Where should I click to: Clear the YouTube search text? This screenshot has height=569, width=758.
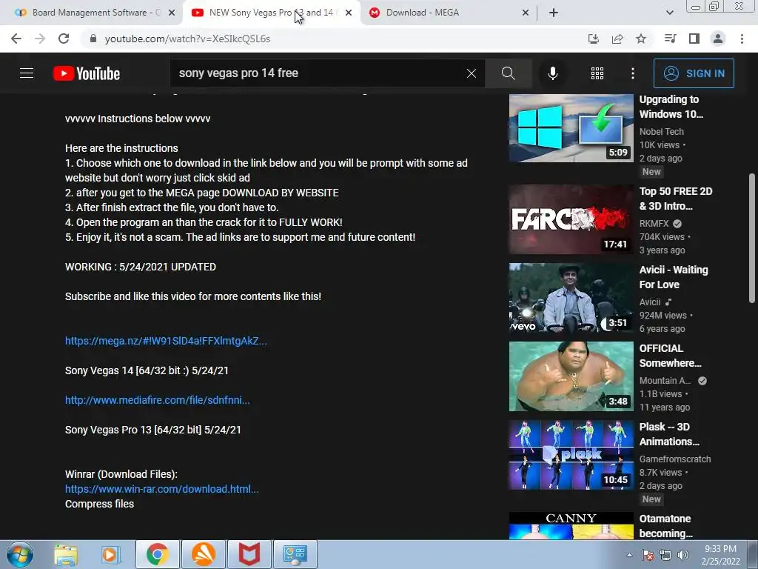coord(472,73)
